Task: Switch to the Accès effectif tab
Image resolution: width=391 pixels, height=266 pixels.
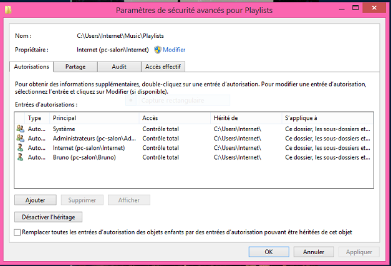Action: click(x=163, y=66)
